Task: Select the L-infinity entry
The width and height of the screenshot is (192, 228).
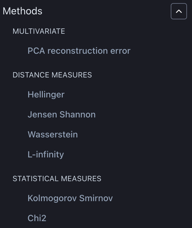Action: click(x=46, y=154)
